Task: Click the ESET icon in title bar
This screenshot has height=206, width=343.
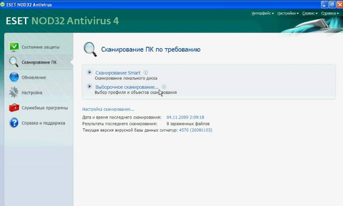Action: pyautogui.click(x=2, y=4)
